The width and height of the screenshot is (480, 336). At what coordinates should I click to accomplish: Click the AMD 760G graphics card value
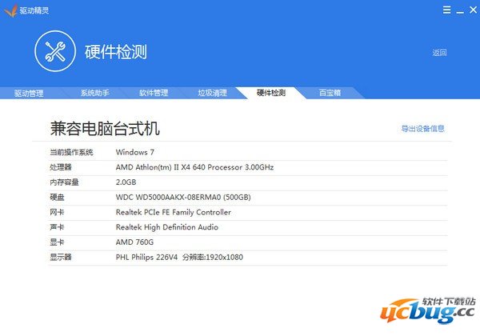click(134, 242)
